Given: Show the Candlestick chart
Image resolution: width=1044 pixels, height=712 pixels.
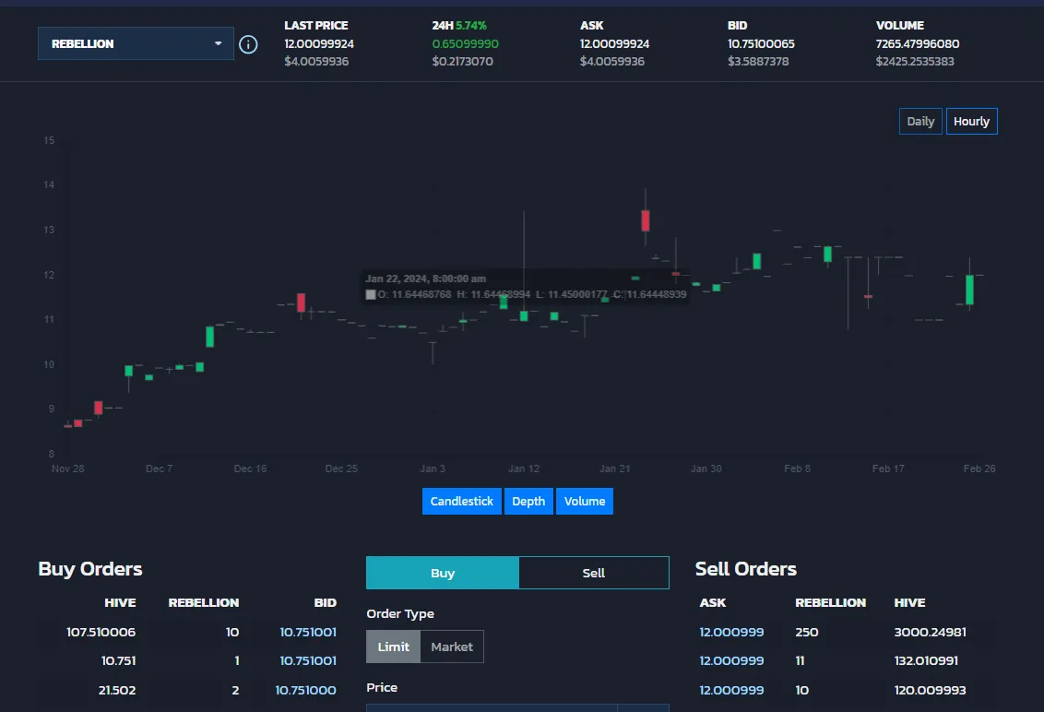Looking at the screenshot, I should click(461, 501).
